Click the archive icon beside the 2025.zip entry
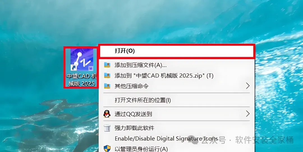Image resolution: width=303 pixels, height=152 pixels. 107,75
